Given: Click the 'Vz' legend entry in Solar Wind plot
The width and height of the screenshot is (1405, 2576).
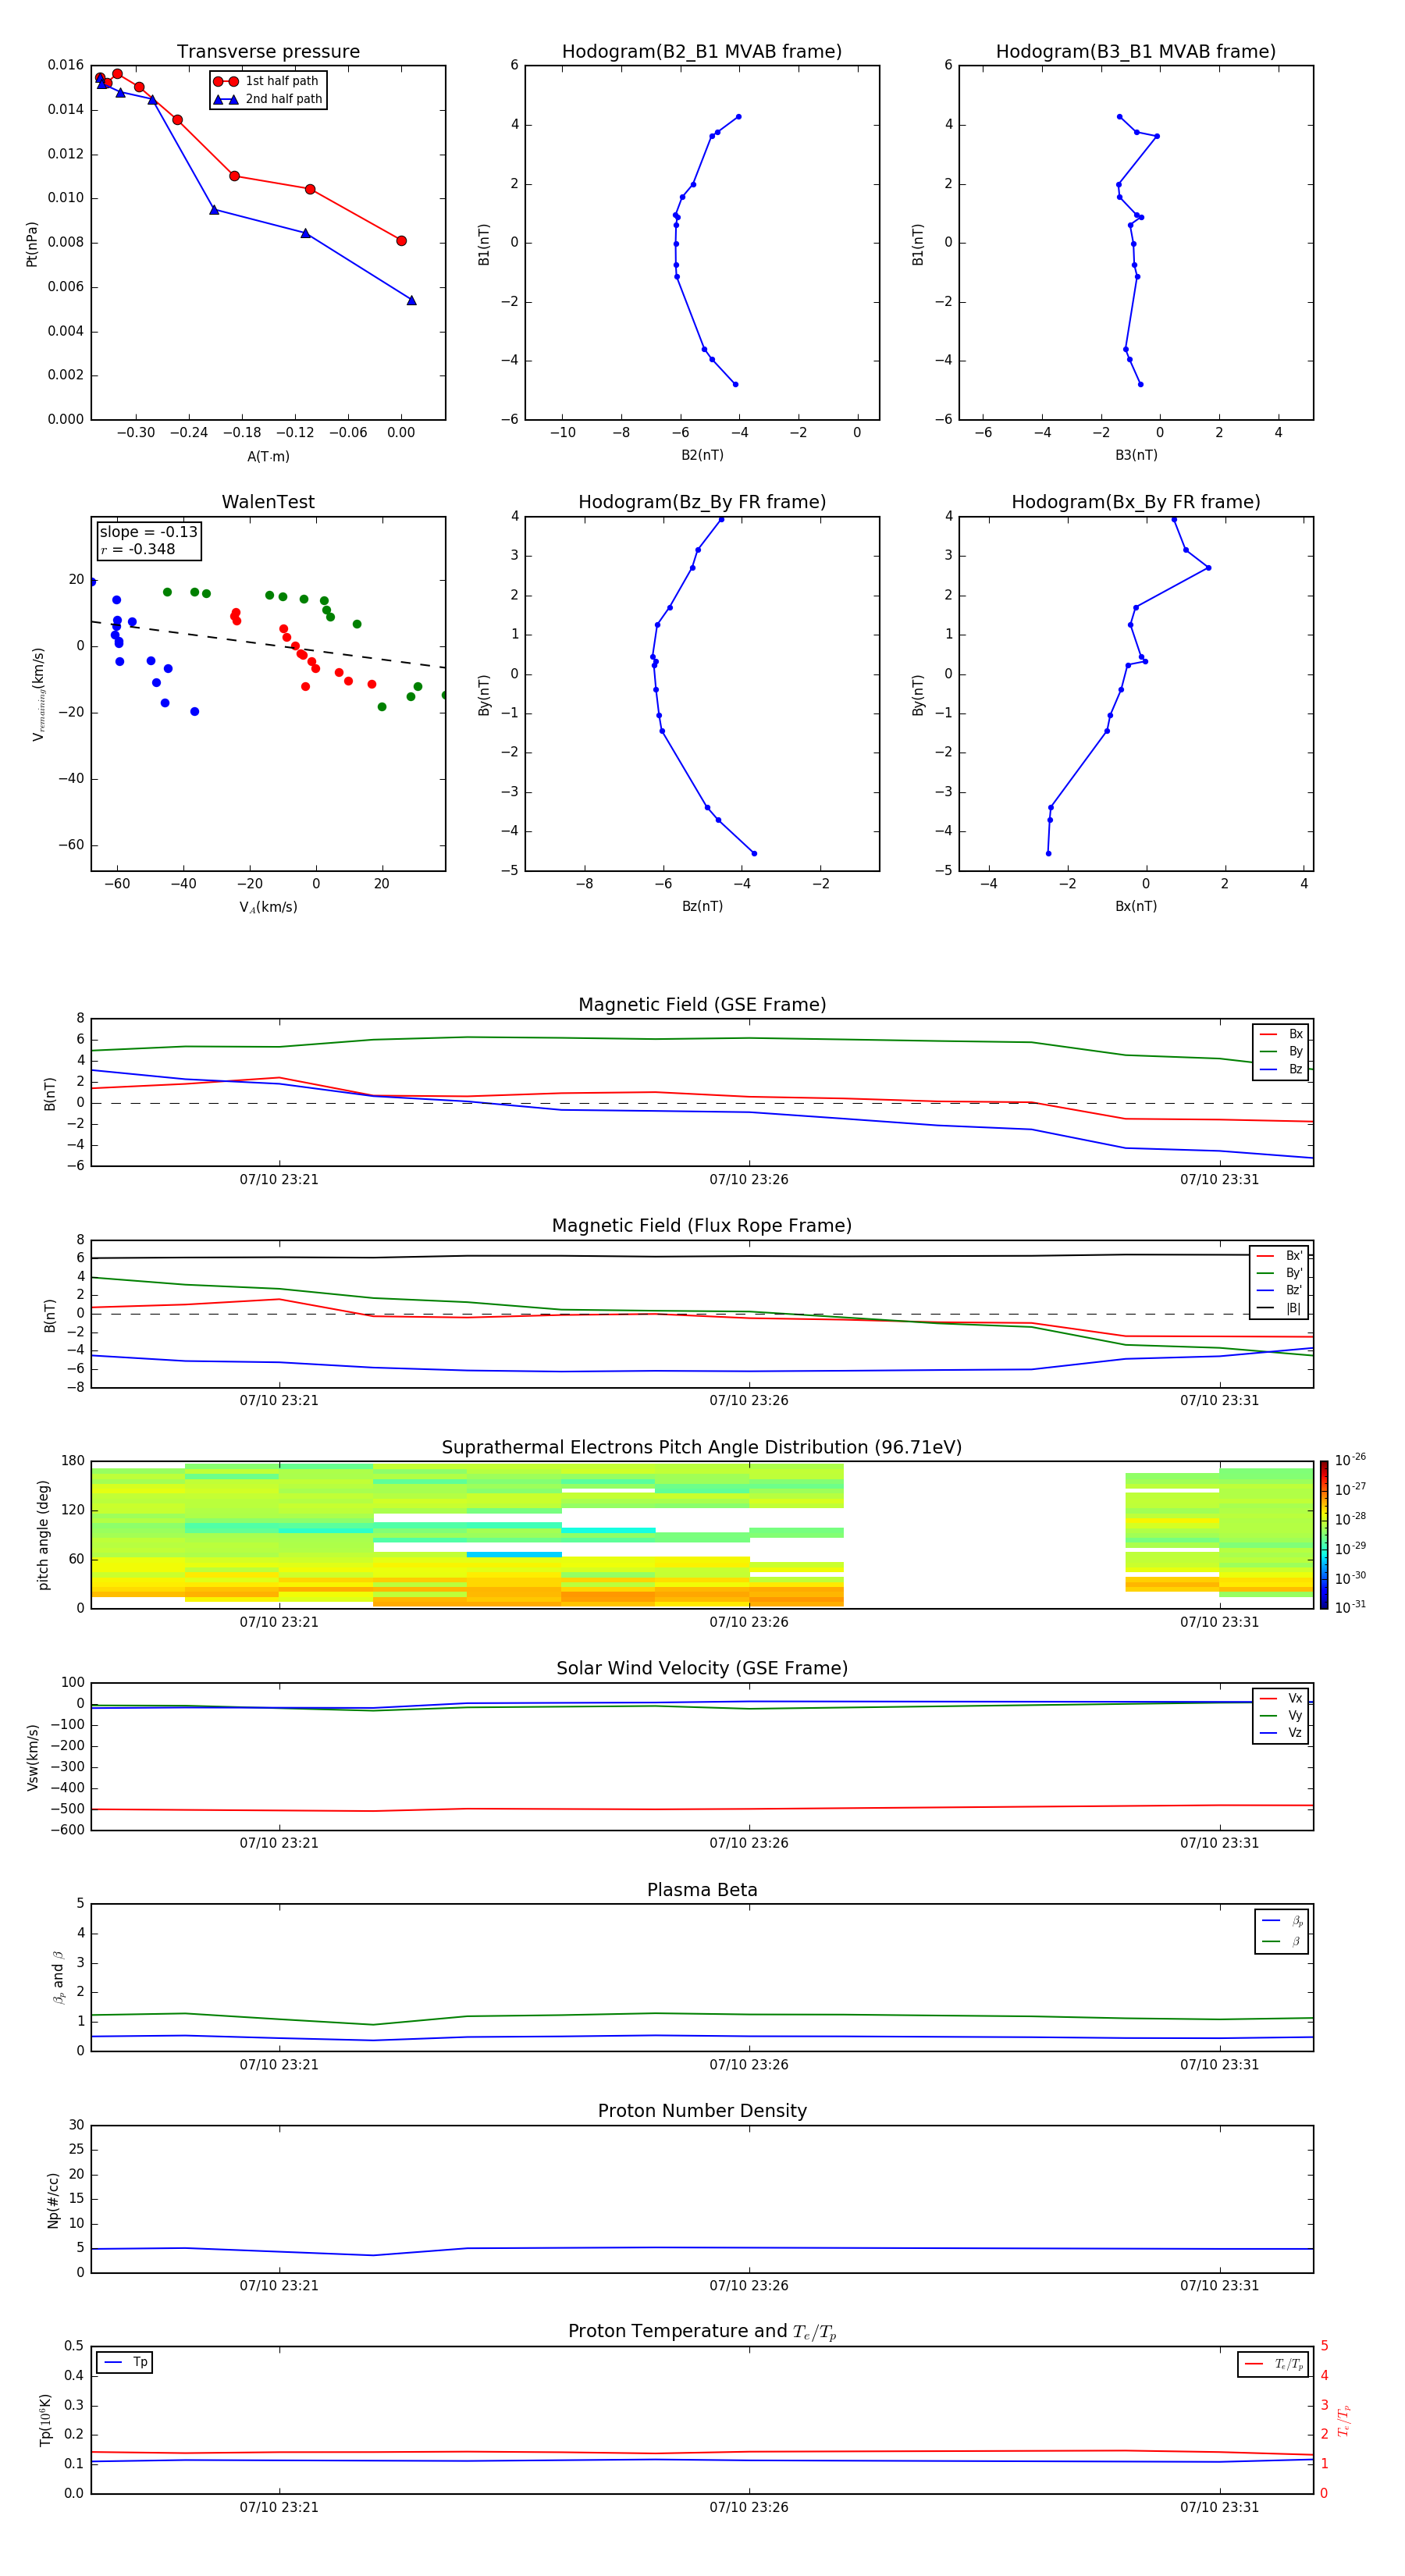Looking at the screenshot, I should pos(1281,1733).
